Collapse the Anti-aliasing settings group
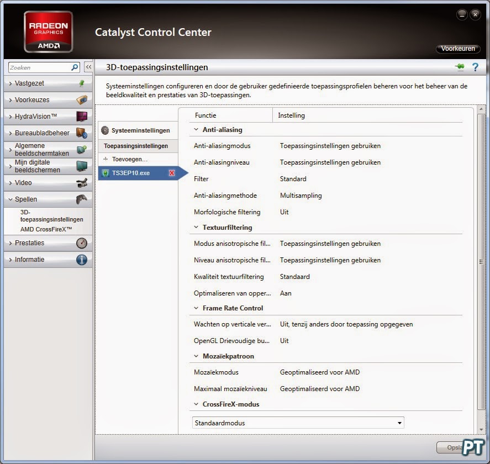This screenshot has width=490, height=464. pyautogui.click(x=196, y=129)
